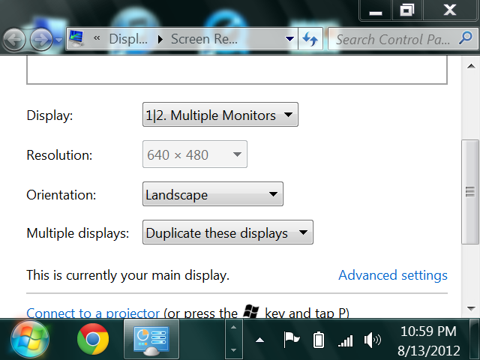Open the Multiple displays dropdown

point(228,232)
